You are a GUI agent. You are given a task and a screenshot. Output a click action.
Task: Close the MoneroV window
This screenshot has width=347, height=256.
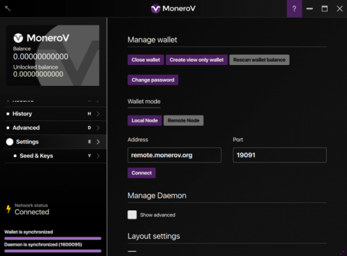click(339, 8)
